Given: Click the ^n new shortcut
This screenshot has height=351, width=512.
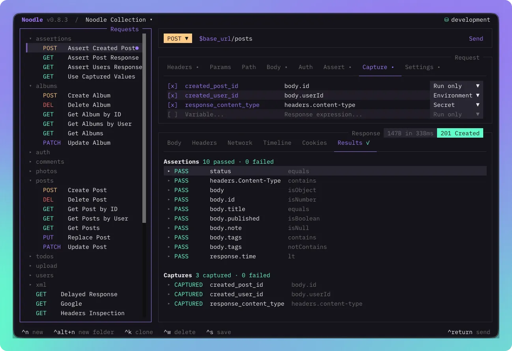Looking at the screenshot, I should point(32,332).
